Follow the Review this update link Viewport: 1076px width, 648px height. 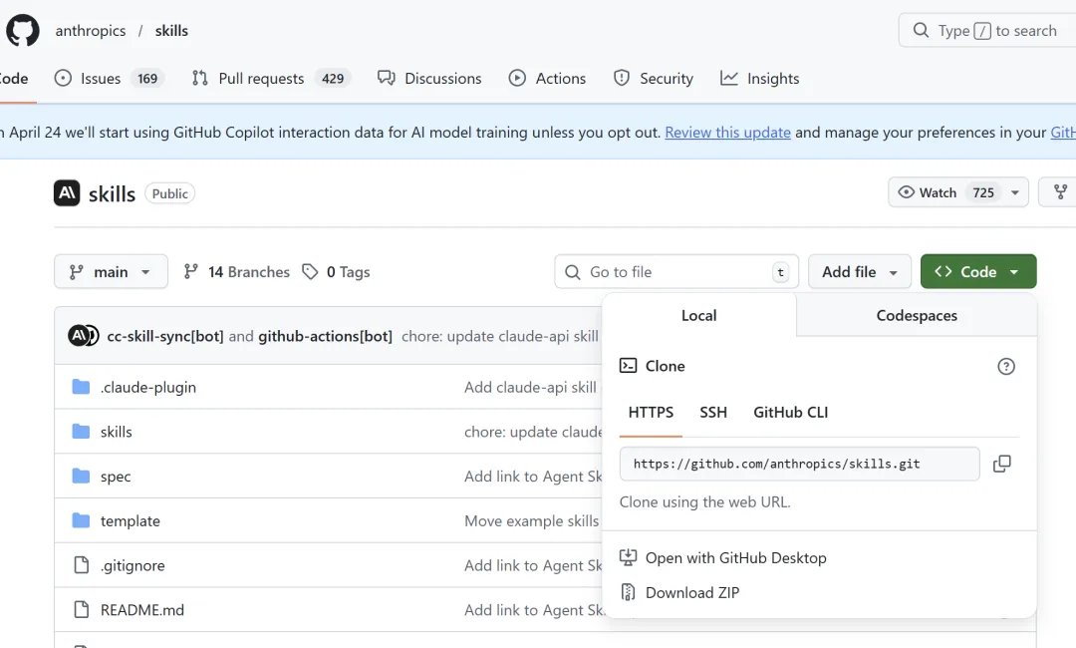727,133
